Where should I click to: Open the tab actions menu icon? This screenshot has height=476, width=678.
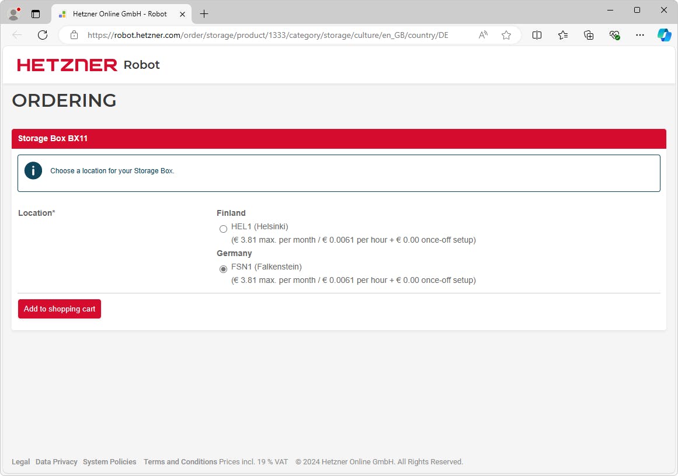click(36, 14)
